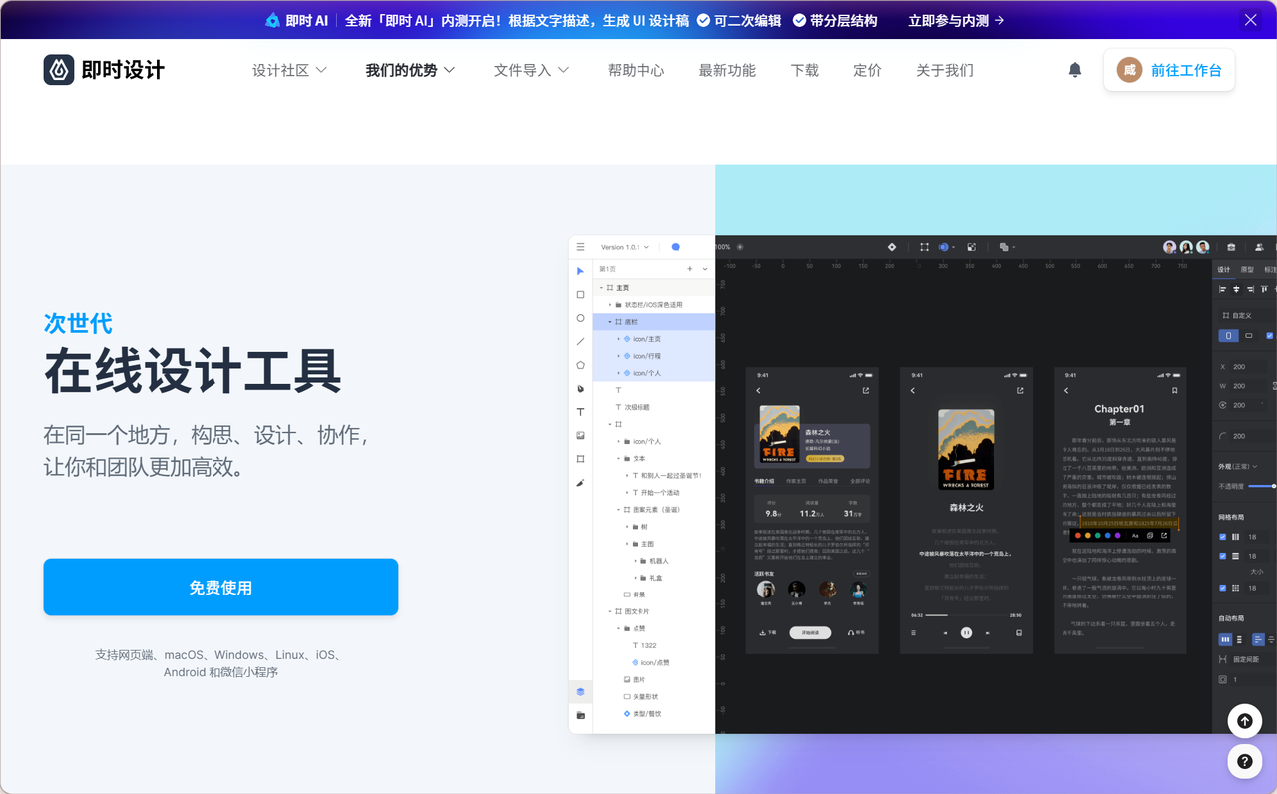Select the ellipse tool in editor sidebar
This screenshot has width=1277, height=794.
coord(580,318)
